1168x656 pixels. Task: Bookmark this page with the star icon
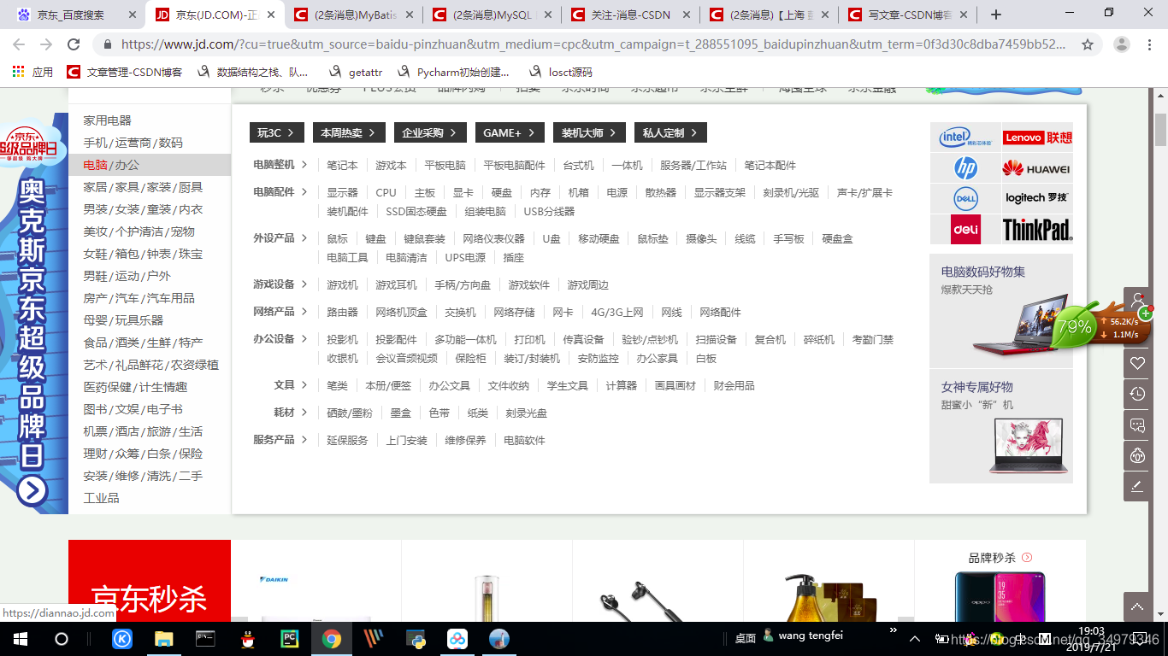pyautogui.click(x=1088, y=44)
